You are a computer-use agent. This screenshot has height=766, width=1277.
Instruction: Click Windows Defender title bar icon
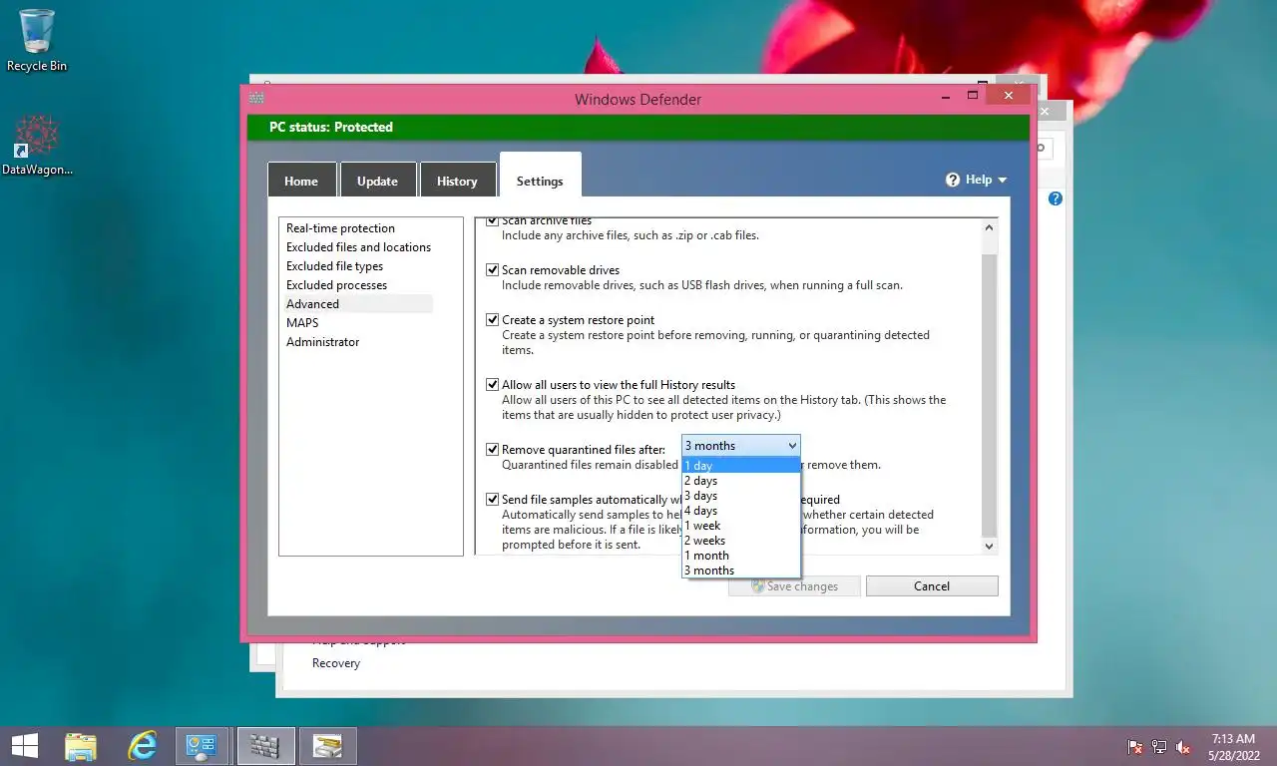[256, 98]
